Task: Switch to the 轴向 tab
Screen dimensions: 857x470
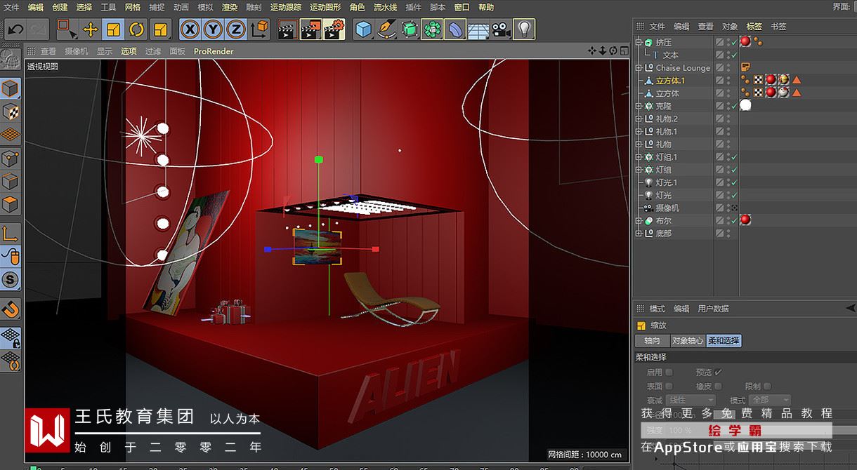Action: (x=652, y=341)
